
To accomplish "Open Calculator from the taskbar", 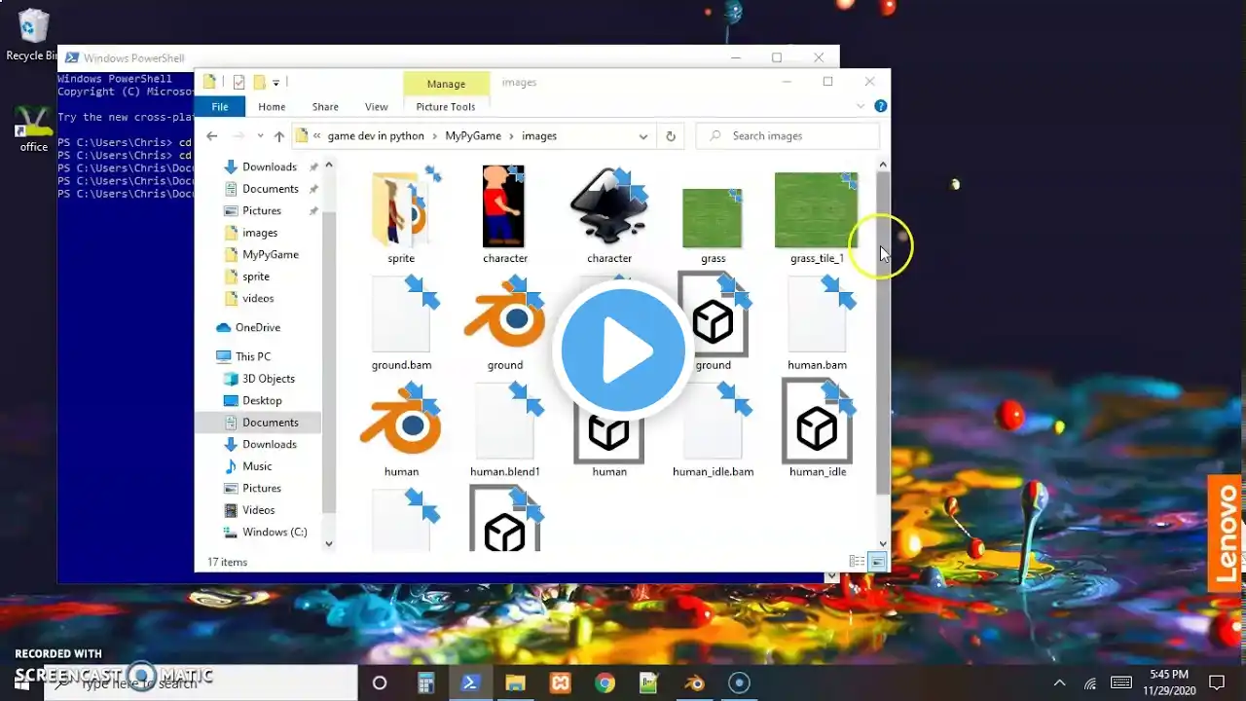I will [x=425, y=683].
